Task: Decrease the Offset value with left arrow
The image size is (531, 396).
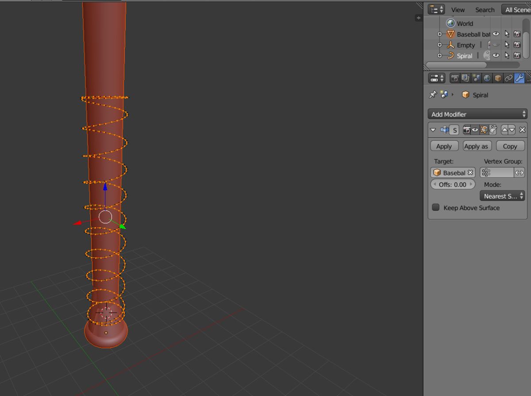Action: coord(435,184)
